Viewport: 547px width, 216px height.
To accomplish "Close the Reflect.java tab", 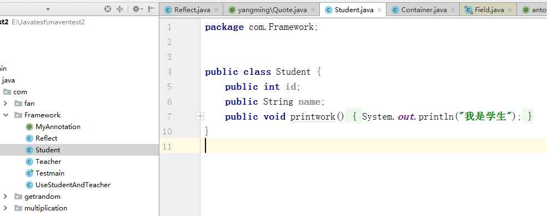I will tap(216, 10).
